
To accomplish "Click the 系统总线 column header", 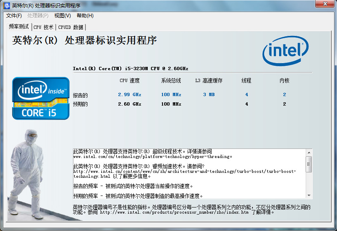I will (x=171, y=80).
